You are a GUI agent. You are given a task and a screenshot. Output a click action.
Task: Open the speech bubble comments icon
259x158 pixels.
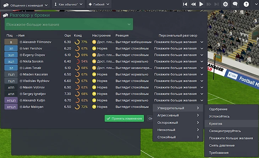click(x=235, y=4)
